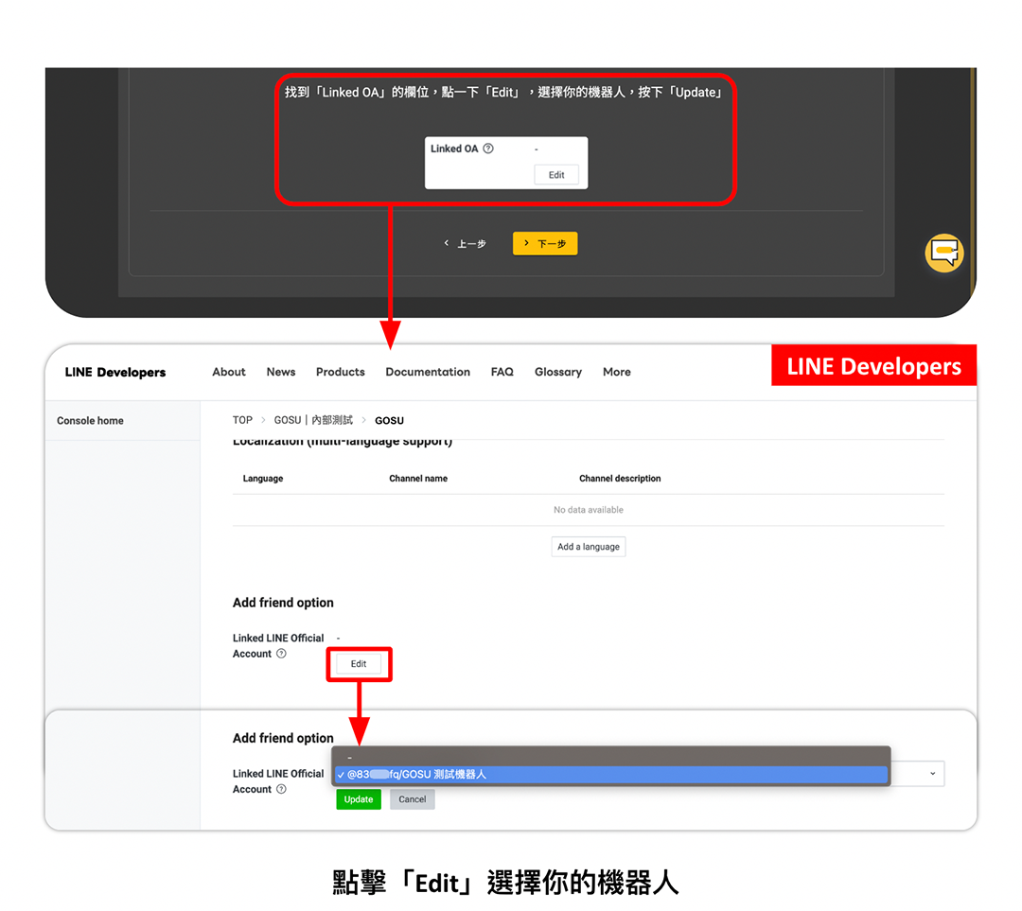Click the green Update button
1022x911 pixels.
(359, 799)
